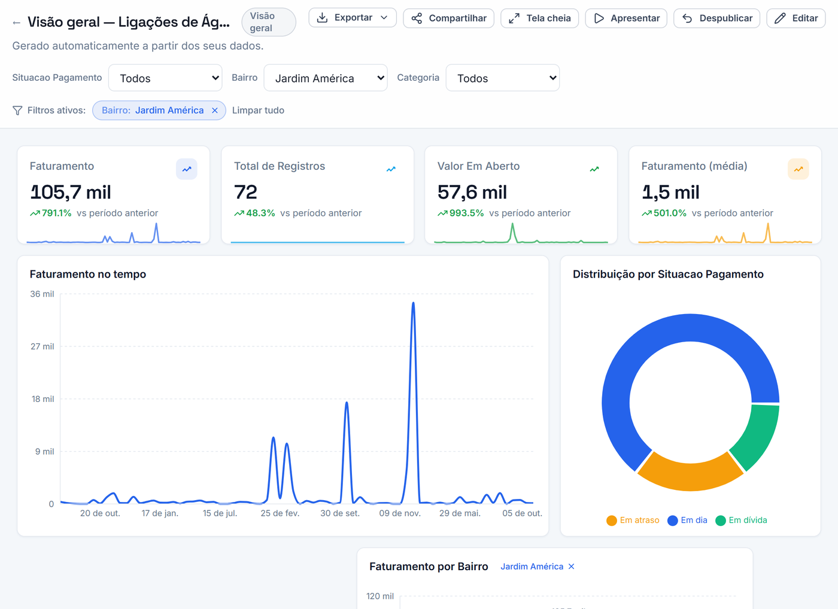This screenshot has height=609, width=838.
Task: Click the 791.1% change indicator
Action: [x=51, y=213]
